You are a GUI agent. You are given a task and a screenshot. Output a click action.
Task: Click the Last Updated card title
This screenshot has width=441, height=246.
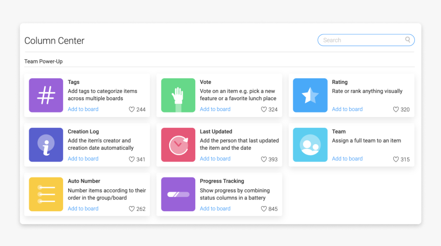click(216, 131)
